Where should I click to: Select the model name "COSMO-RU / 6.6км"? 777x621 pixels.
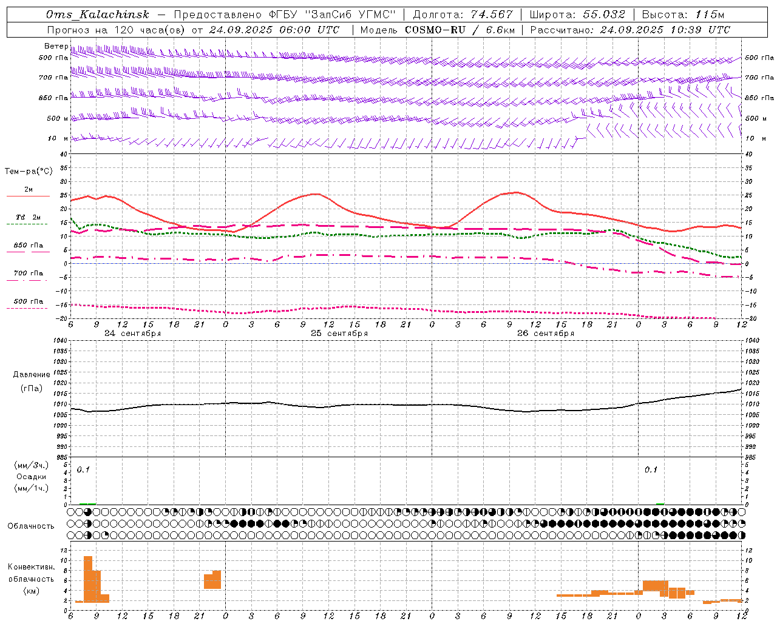(460, 30)
